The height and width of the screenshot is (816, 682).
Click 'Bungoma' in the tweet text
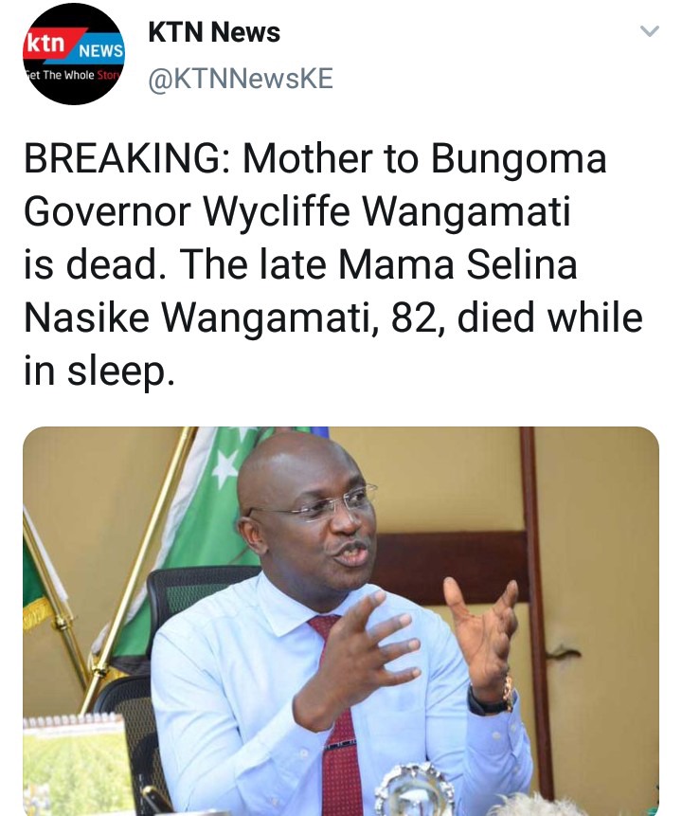click(x=519, y=160)
